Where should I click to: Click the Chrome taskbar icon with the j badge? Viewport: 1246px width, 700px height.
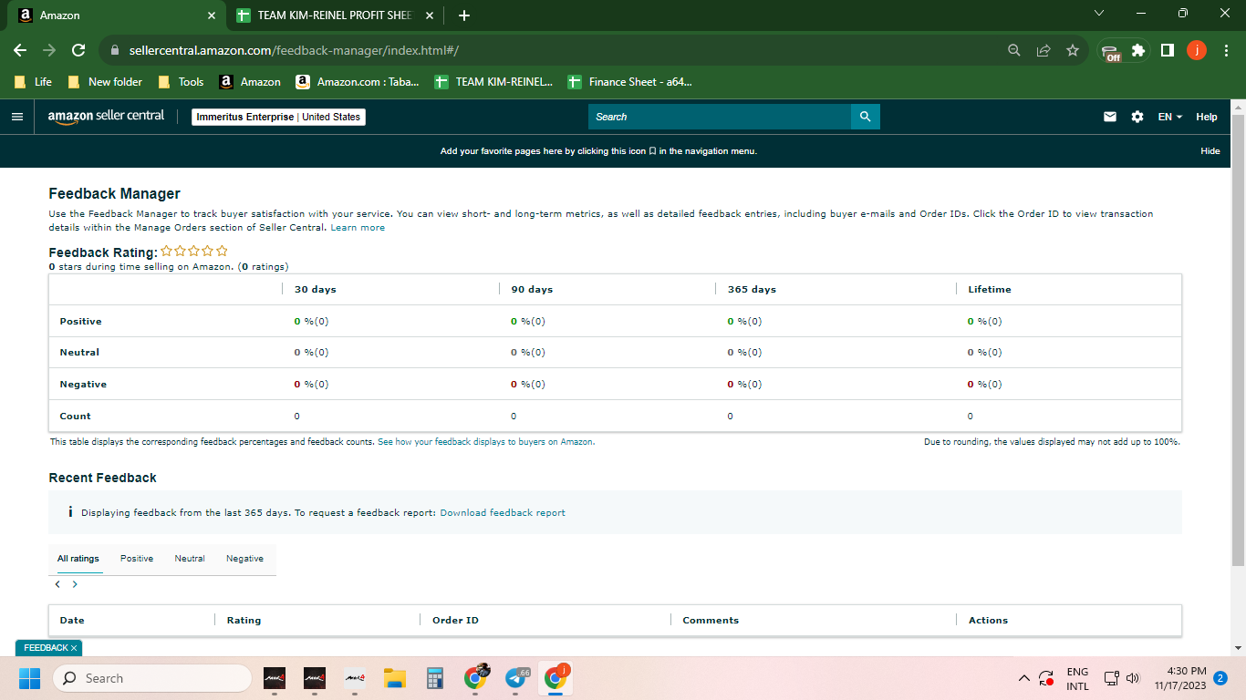(556, 678)
